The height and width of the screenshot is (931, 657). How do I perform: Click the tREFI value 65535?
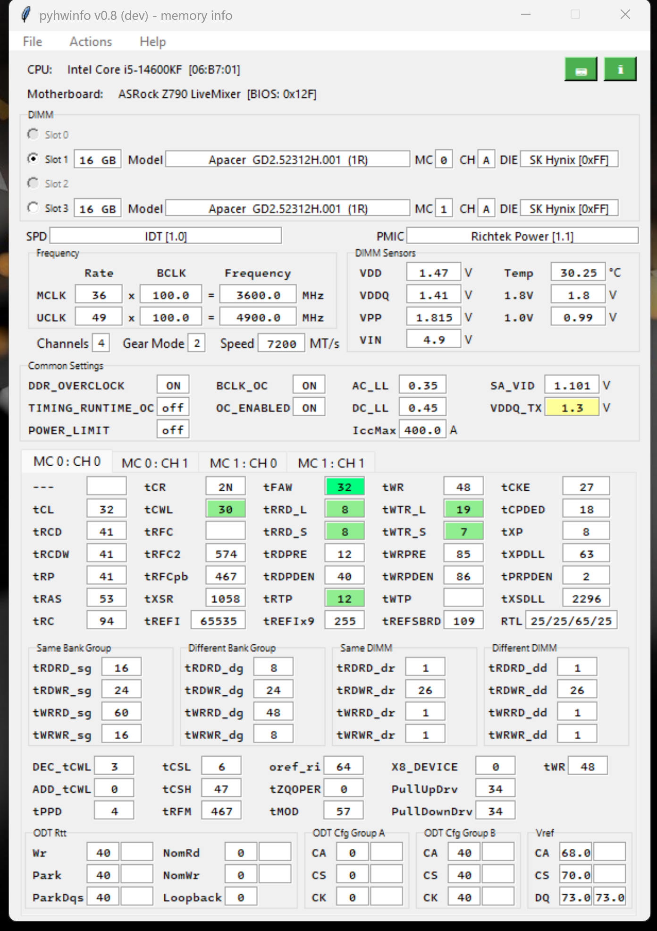218,621
